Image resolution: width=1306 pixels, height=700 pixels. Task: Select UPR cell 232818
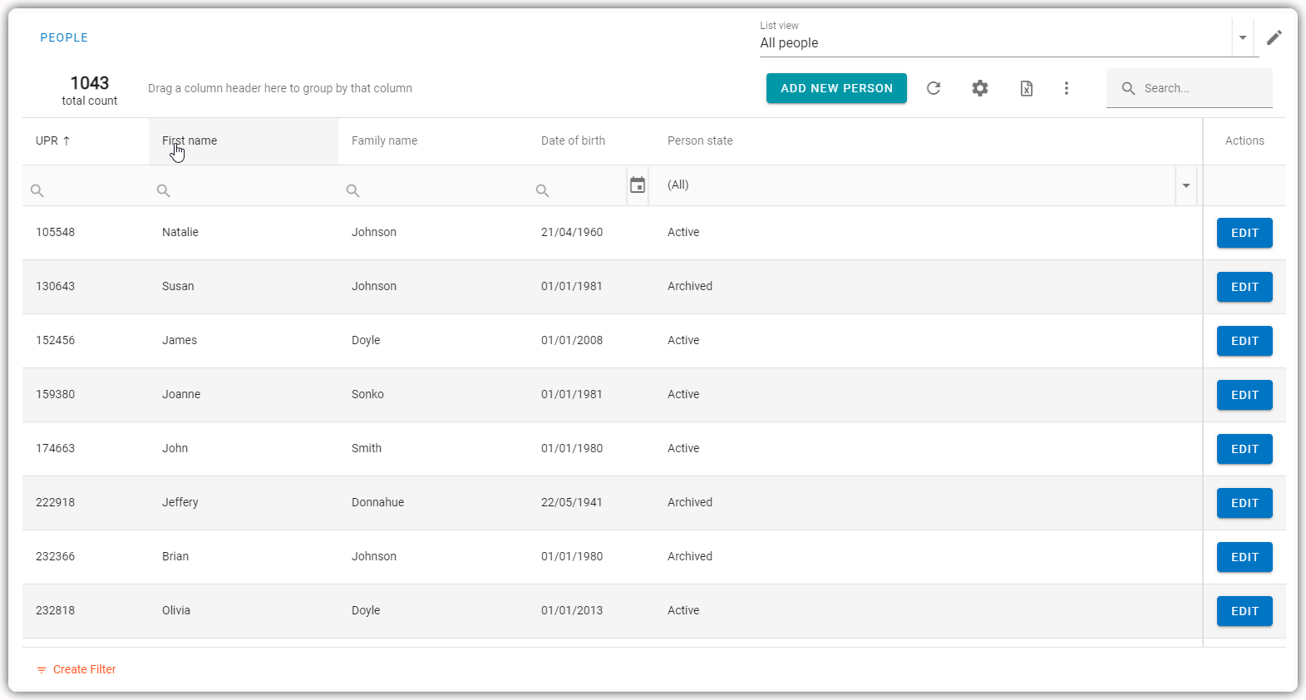(55, 610)
